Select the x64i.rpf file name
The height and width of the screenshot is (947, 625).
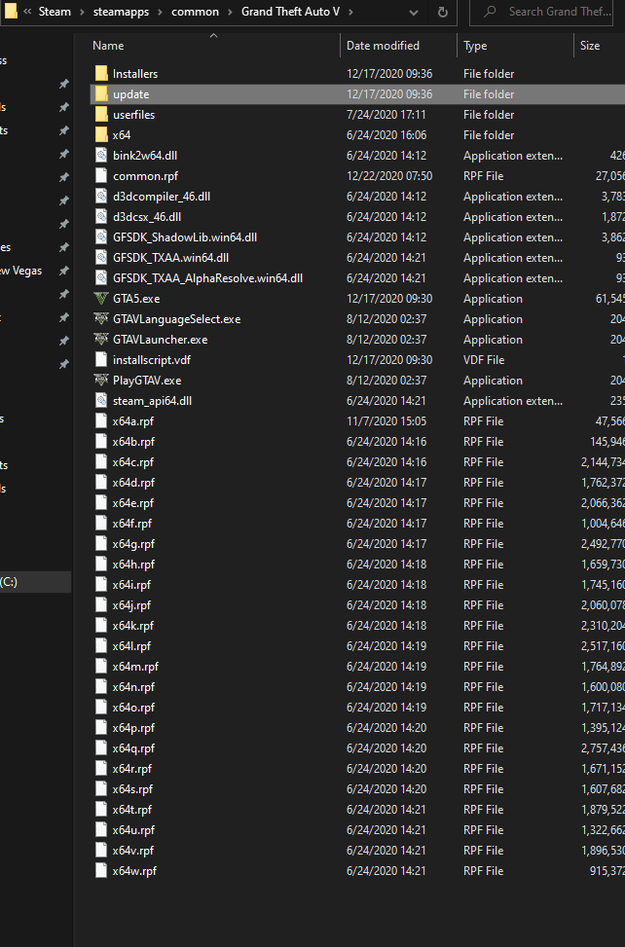tap(131, 585)
